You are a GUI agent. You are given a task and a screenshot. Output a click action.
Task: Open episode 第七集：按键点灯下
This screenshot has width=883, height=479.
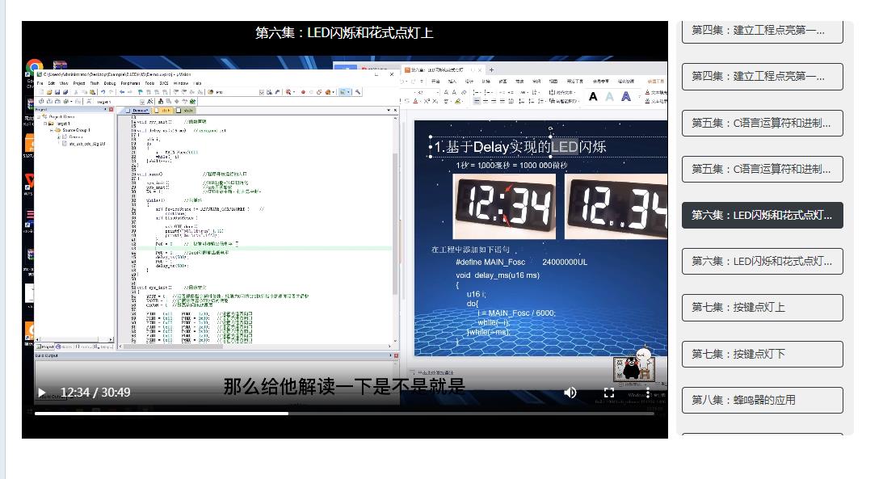(x=762, y=354)
